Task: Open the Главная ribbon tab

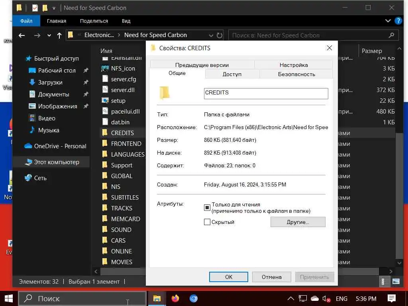Action: coord(57,21)
